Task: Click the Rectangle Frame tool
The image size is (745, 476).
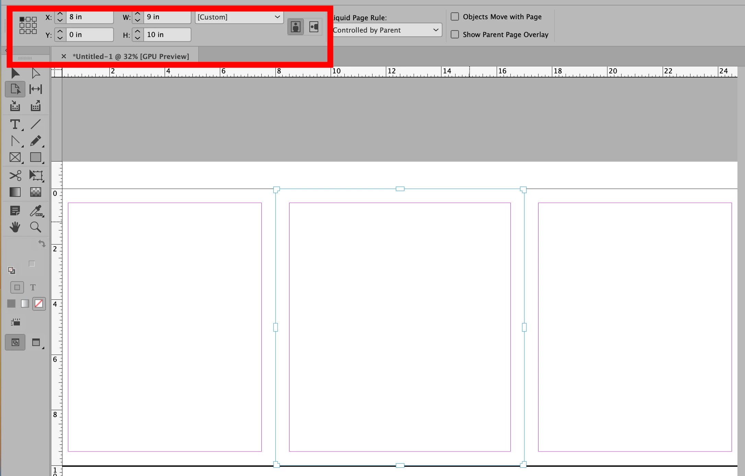Action: pyautogui.click(x=15, y=157)
